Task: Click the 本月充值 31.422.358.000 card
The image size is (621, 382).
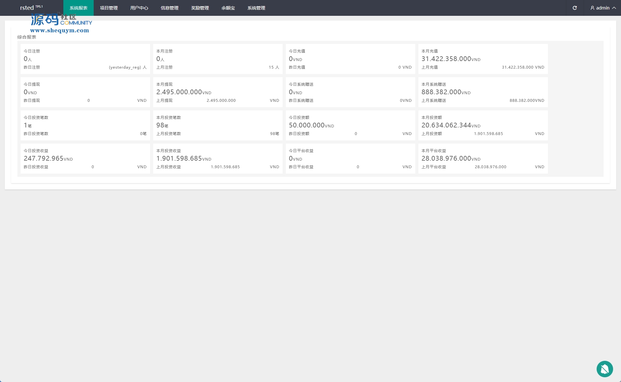Action: click(x=483, y=59)
